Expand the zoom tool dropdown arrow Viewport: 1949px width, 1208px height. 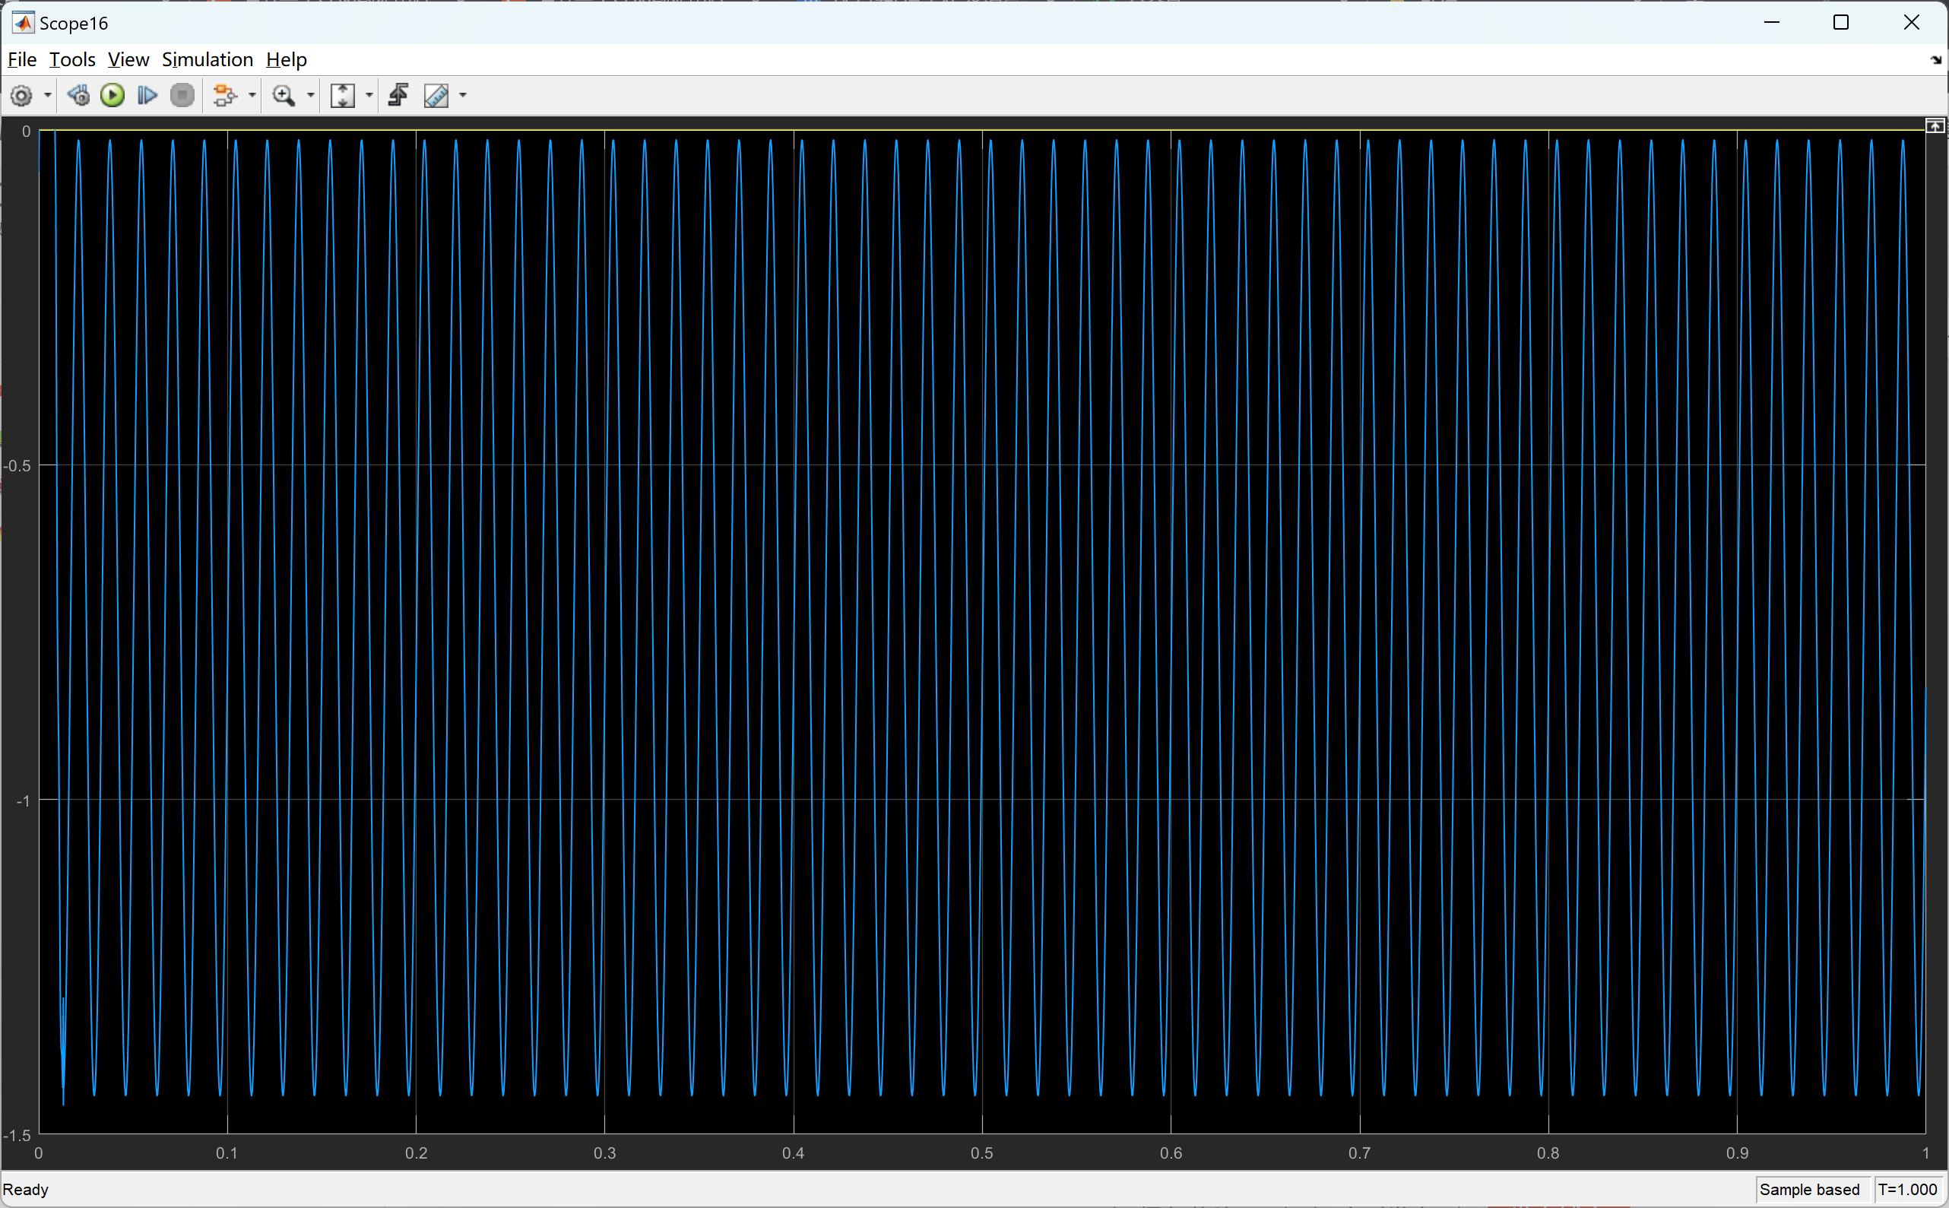311,96
